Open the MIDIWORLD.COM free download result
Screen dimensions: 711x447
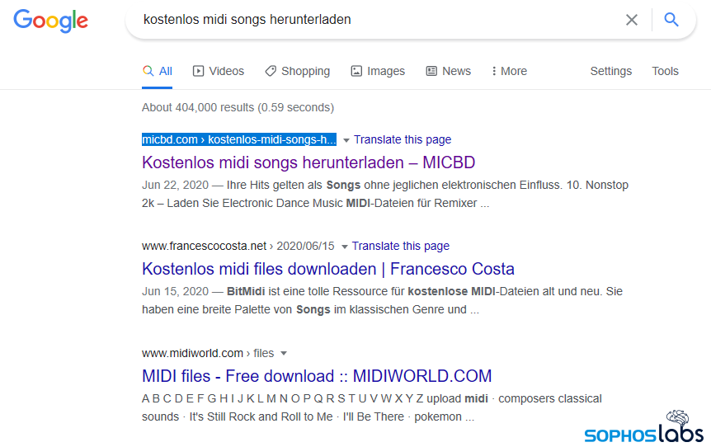(x=317, y=376)
